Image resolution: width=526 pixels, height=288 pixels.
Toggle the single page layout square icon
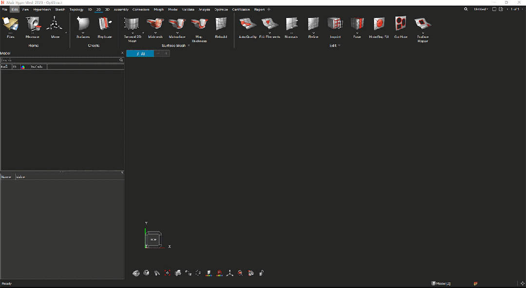494,9
